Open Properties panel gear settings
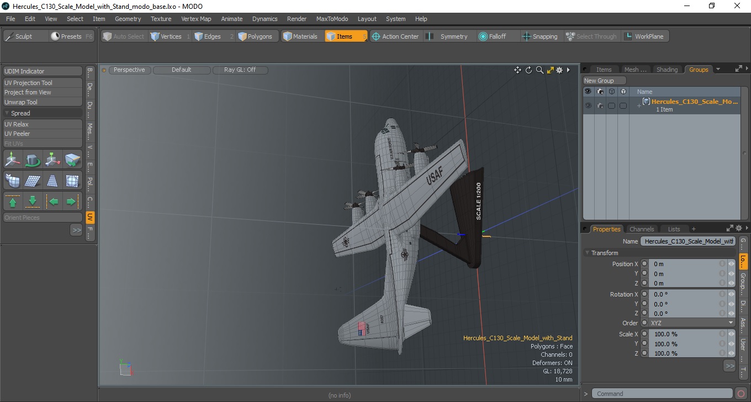751x402 pixels. click(x=739, y=229)
